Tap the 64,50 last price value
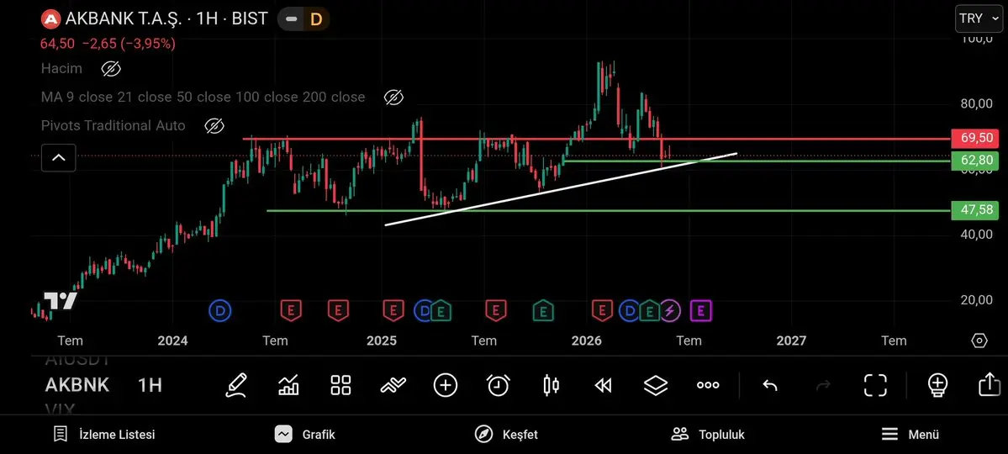 pyautogui.click(x=57, y=44)
